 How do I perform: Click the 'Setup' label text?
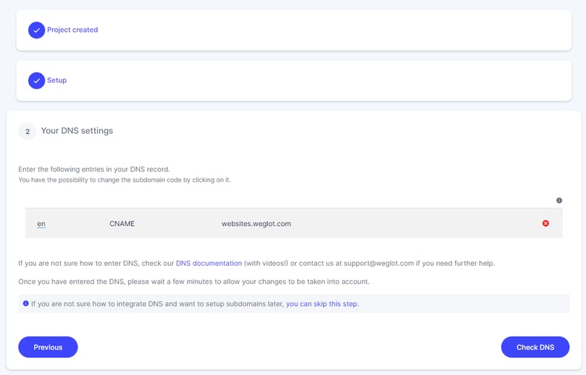56,80
